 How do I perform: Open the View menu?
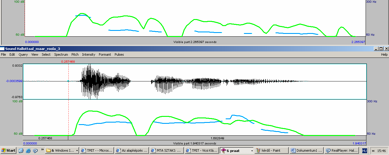coord(35,54)
